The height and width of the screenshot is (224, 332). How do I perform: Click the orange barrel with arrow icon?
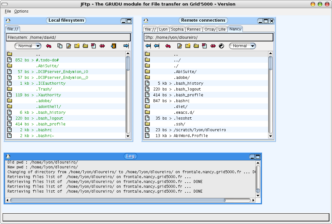tap(113, 46)
